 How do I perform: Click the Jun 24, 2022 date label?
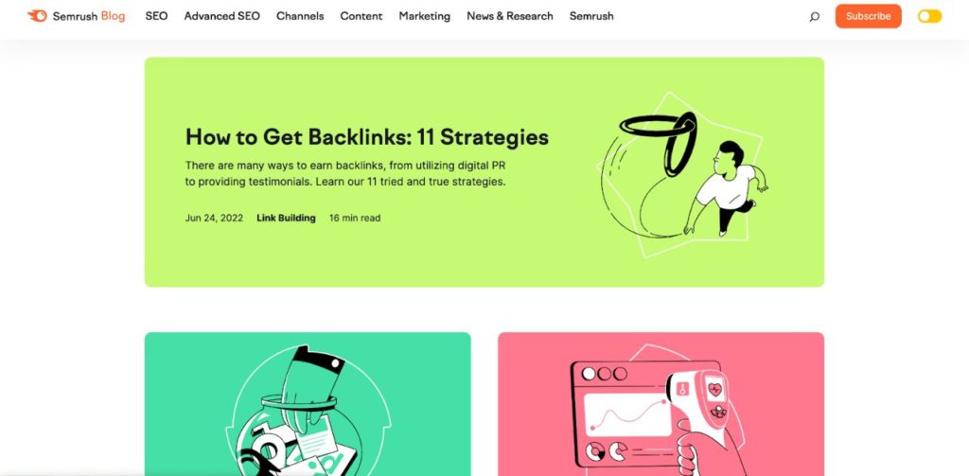(214, 218)
